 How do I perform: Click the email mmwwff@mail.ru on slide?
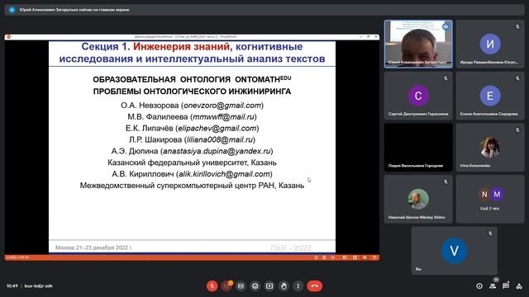223,117
